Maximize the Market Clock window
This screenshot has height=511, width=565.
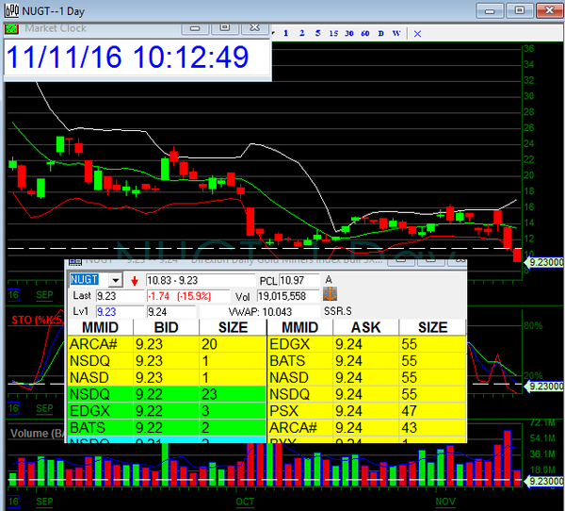[x=225, y=28]
